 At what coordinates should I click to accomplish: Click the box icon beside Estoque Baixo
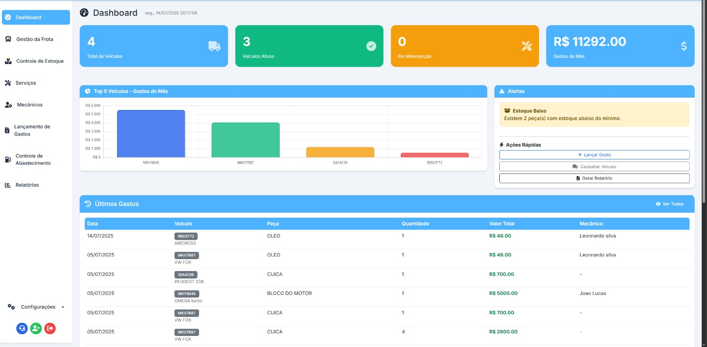(507, 111)
